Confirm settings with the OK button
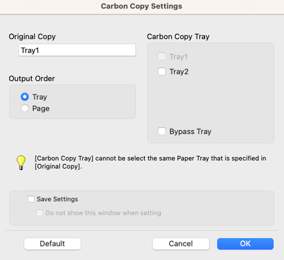The height and width of the screenshot is (260, 284). (245, 244)
